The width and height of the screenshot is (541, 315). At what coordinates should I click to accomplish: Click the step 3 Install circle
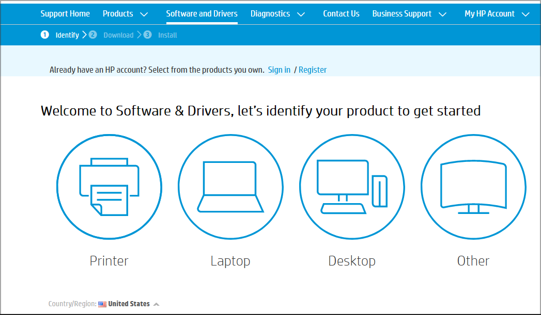(147, 35)
